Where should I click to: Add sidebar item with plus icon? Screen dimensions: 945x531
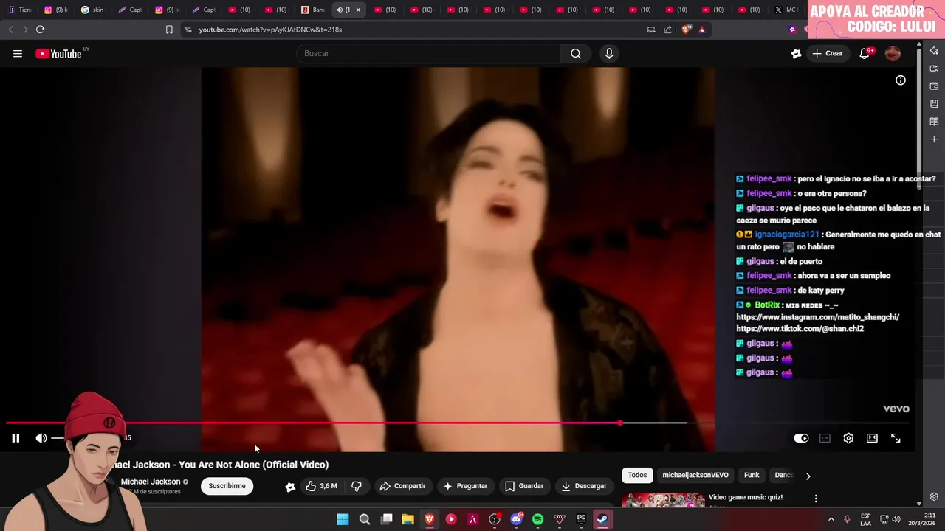pyautogui.click(x=934, y=139)
